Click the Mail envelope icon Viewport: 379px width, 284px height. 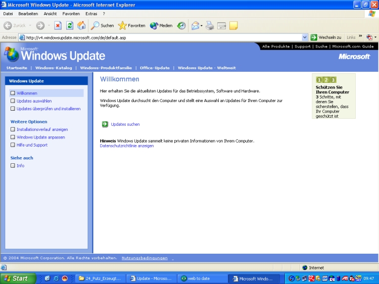click(195, 26)
